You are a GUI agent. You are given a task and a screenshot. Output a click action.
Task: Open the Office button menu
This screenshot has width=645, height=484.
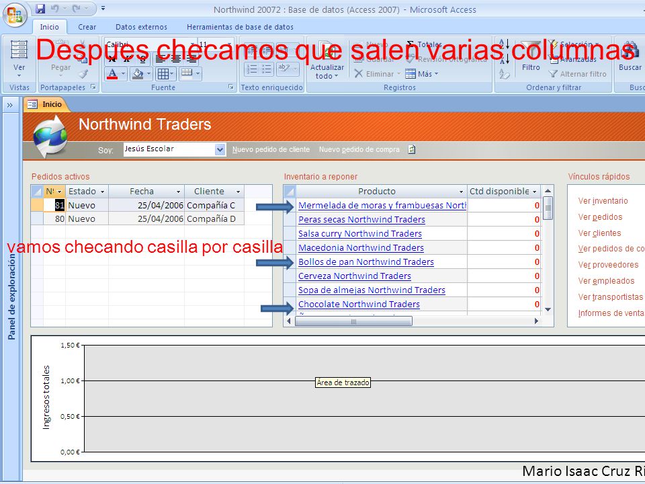point(15,15)
